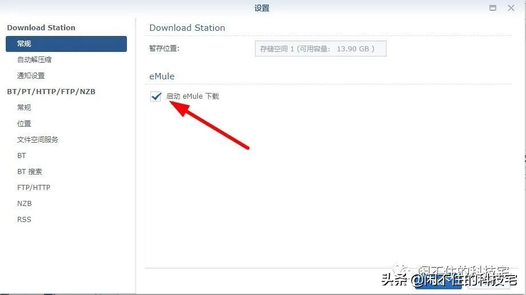The height and width of the screenshot is (295, 526).
Task: Click the 启动 eMule 下载 label
Action: pyautogui.click(x=193, y=96)
